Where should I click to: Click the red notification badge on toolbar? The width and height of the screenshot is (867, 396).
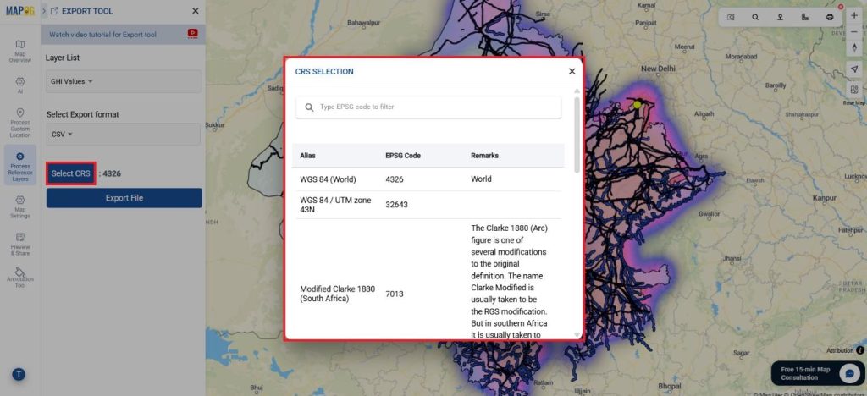point(841,7)
